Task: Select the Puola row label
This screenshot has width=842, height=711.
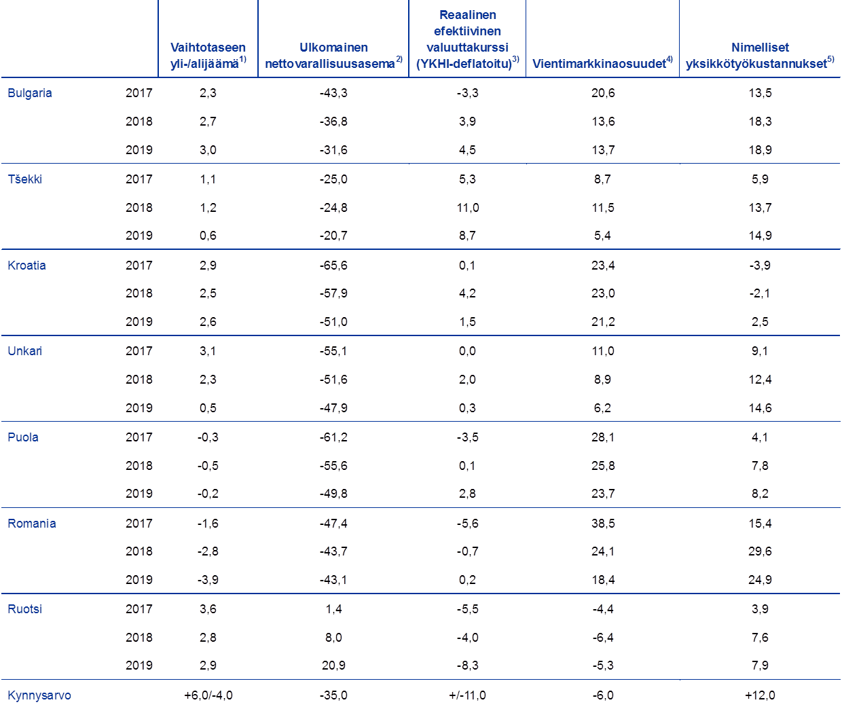Action: click(x=23, y=437)
